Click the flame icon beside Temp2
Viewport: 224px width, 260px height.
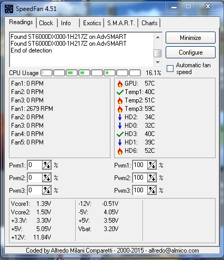point(120,100)
